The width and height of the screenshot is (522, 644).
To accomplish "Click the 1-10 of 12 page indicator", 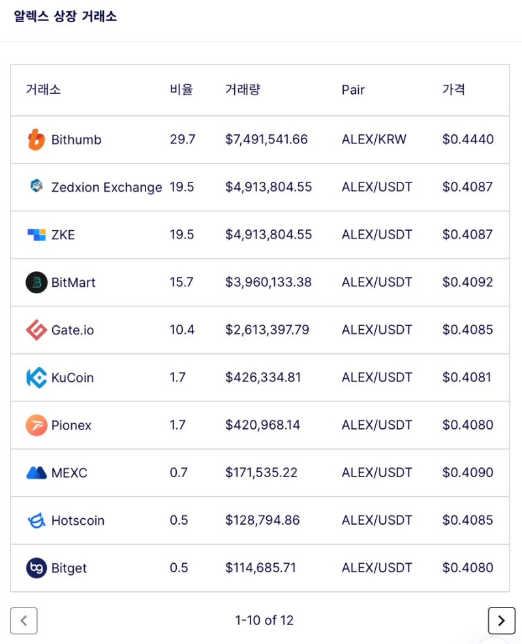I will click(264, 621).
